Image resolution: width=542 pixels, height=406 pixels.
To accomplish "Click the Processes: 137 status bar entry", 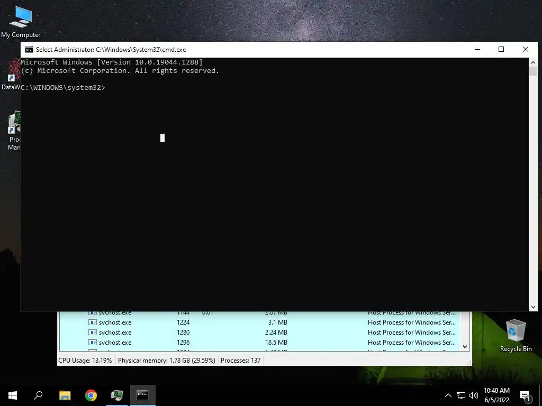I will pos(241,361).
